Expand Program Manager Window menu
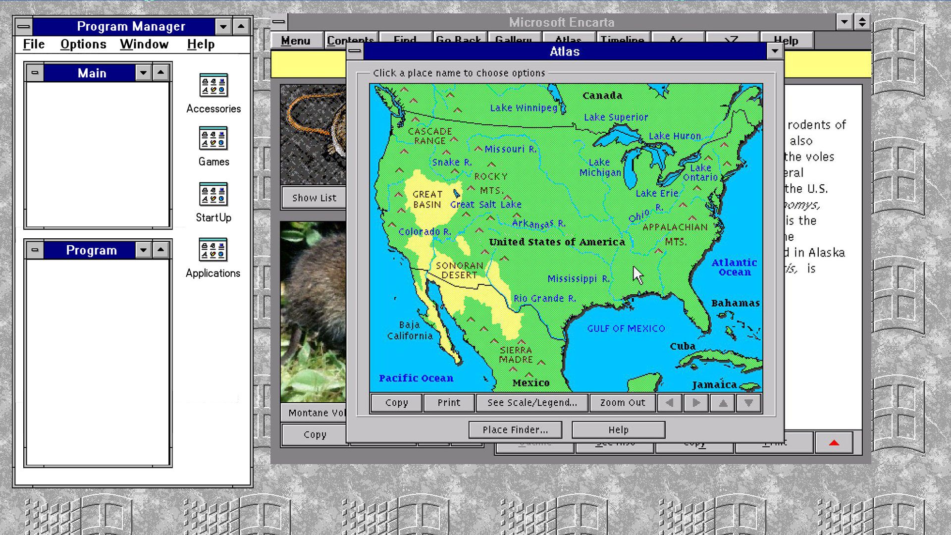 [x=144, y=44]
